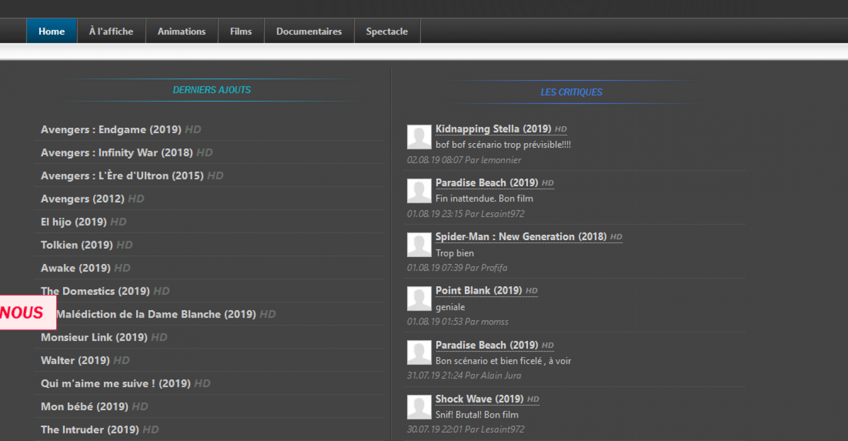Viewport: 848px width, 441px height.
Task: Click Monsieur Link (2019) title
Action: 94,337
